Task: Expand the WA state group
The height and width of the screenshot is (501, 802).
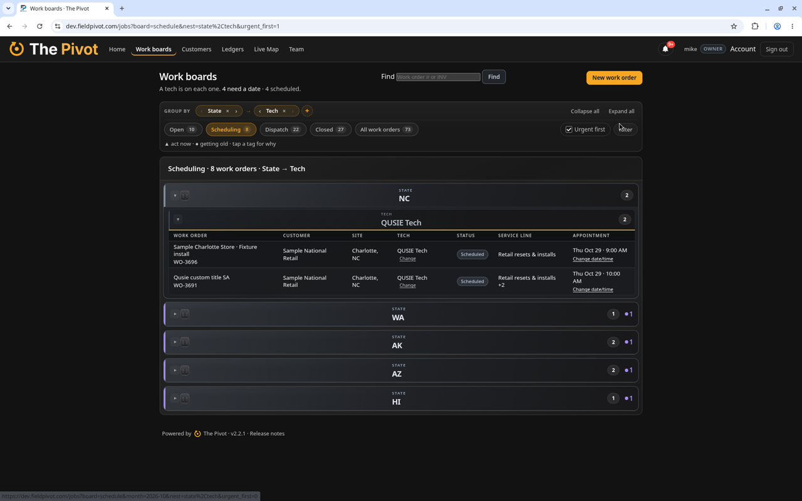Action: pos(175,314)
